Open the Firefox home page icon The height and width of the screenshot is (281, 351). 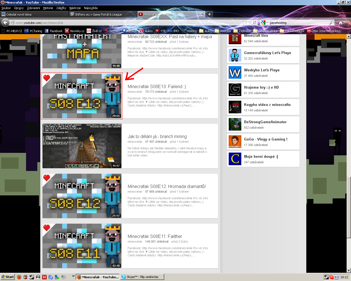coord(340,23)
